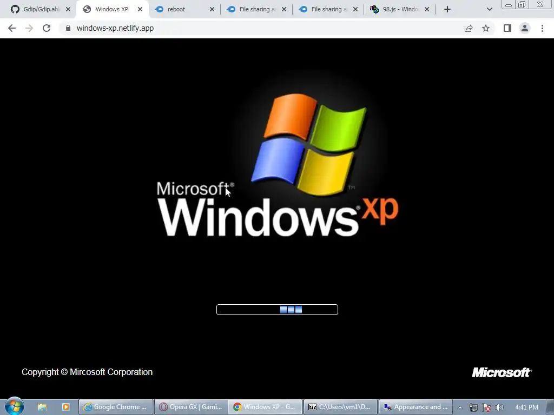The height and width of the screenshot is (415, 554).
Task: Close the reboot tab
Action: click(x=212, y=9)
